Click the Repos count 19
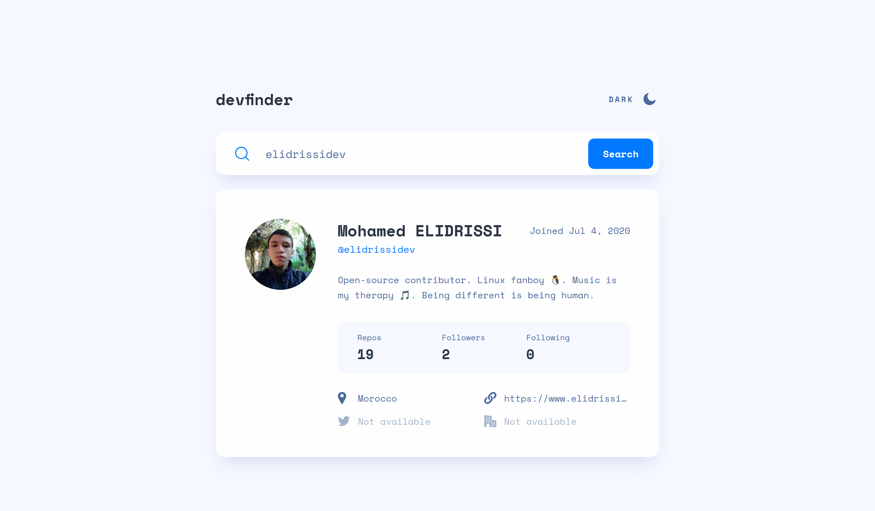 (365, 355)
